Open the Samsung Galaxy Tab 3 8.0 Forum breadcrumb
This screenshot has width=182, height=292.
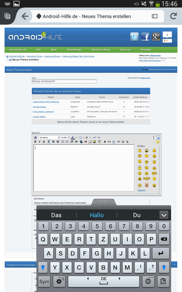(78, 56)
